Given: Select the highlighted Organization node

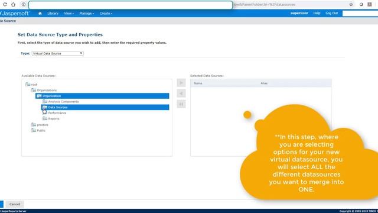Looking at the screenshot, I should coord(102,96).
